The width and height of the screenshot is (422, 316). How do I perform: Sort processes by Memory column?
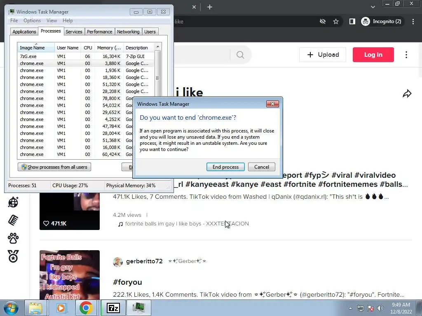[109, 48]
